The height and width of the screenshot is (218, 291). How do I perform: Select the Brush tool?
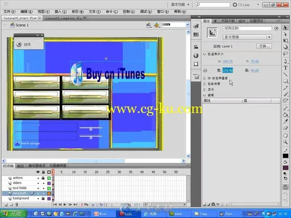click(285, 94)
